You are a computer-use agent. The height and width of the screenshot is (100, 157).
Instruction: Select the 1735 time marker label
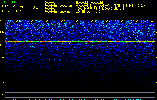[77, 21]
